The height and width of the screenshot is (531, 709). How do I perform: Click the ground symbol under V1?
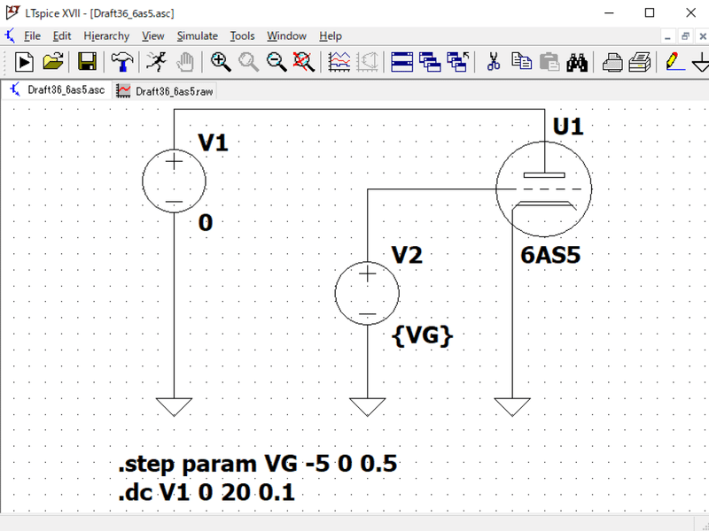[x=174, y=407]
